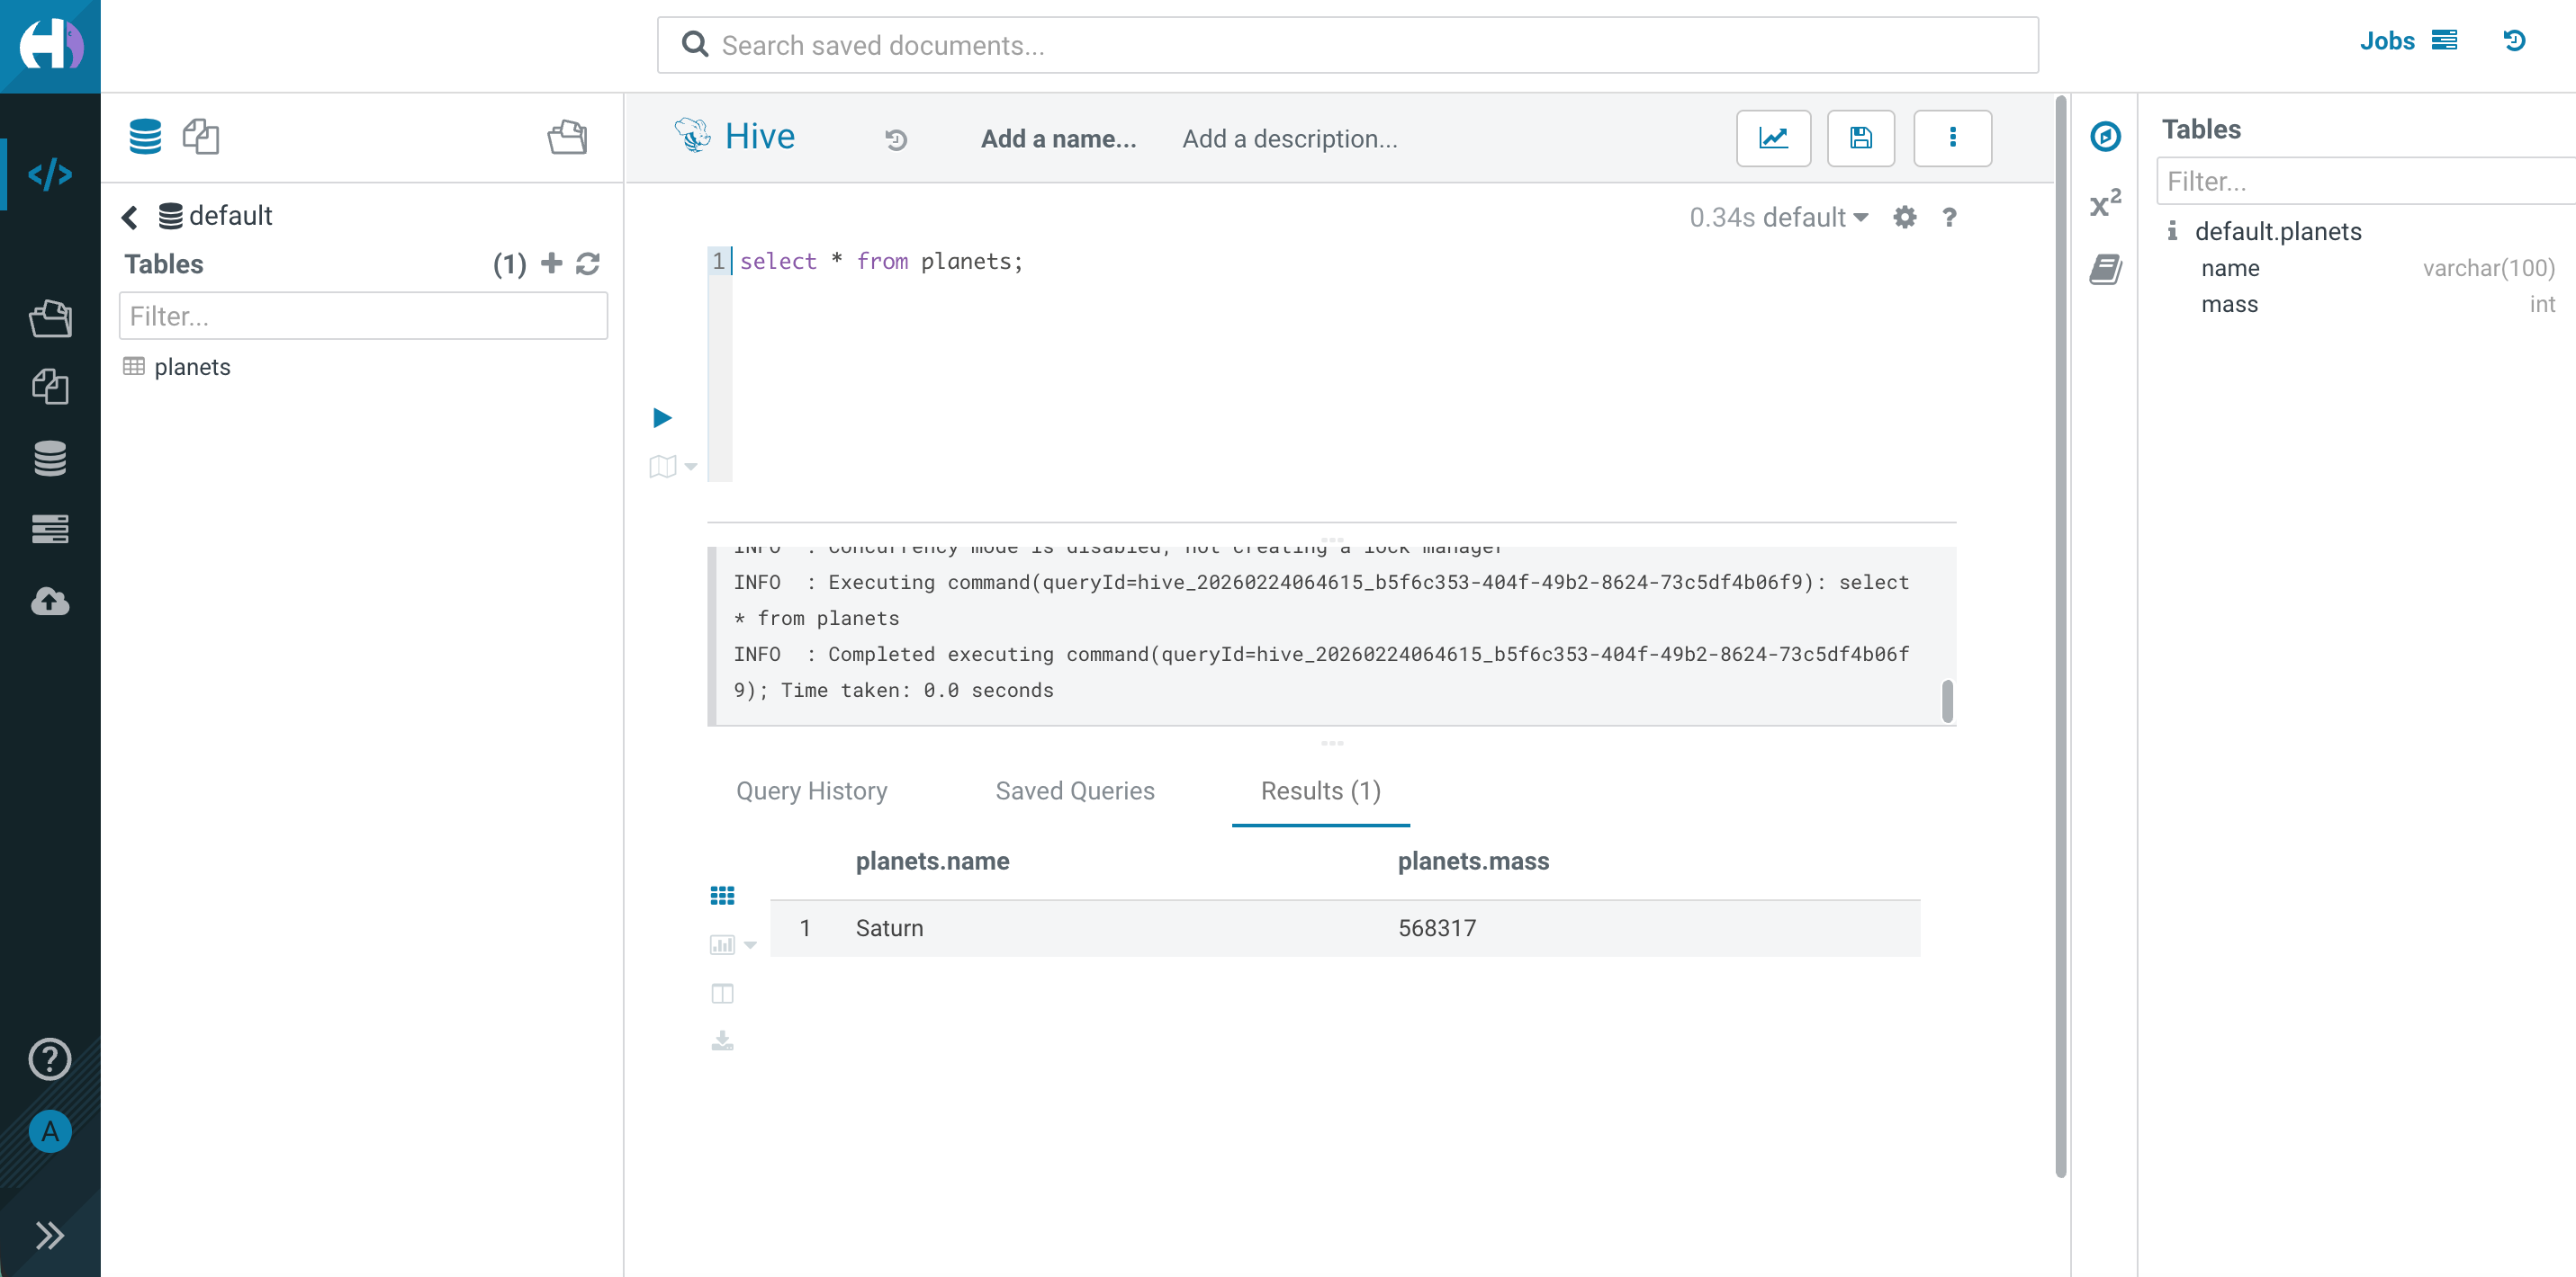
Task: Open the query visualization chart tool
Action: point(1773,138)
